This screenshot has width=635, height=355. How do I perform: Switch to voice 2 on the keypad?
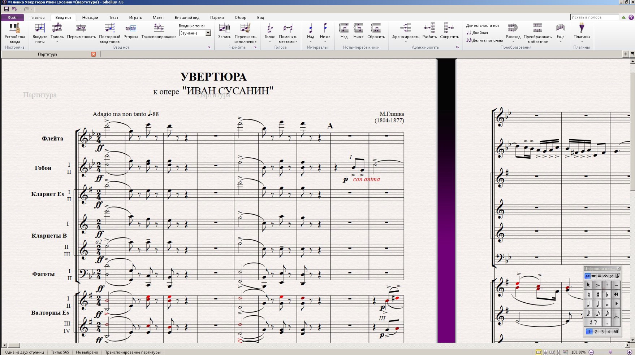(596, 332)
